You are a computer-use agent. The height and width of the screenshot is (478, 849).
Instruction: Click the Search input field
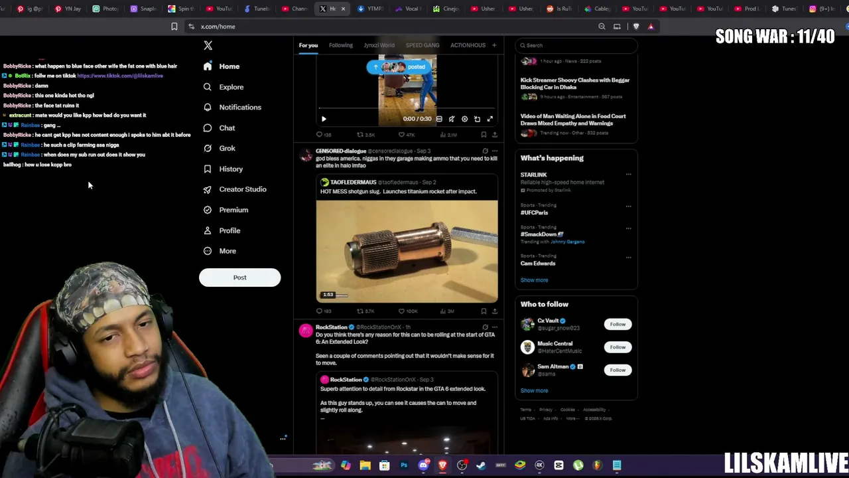[x=576, y=45]
